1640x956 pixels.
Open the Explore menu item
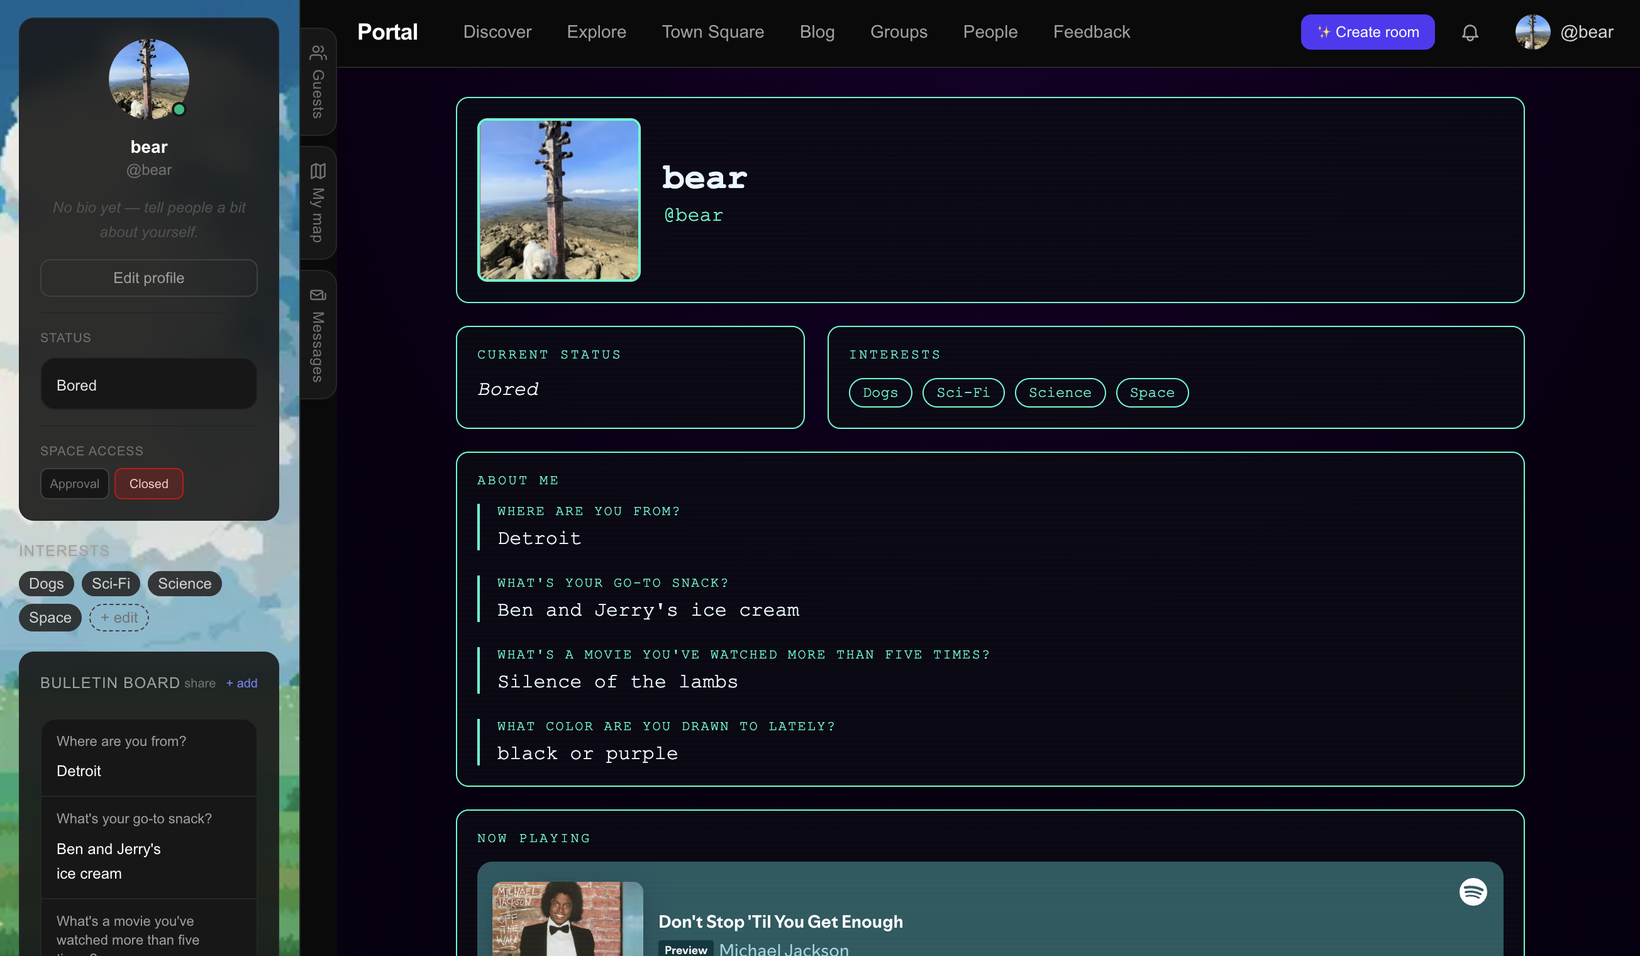pyautogui.click(x=596, y=32)
